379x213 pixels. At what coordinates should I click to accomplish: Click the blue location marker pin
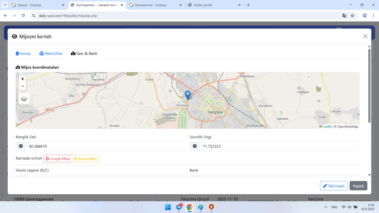(187, 95)
